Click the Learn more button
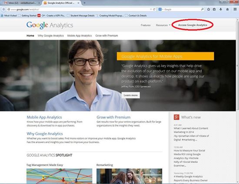The width and height of the screenshot is (239, 184). 131,95
